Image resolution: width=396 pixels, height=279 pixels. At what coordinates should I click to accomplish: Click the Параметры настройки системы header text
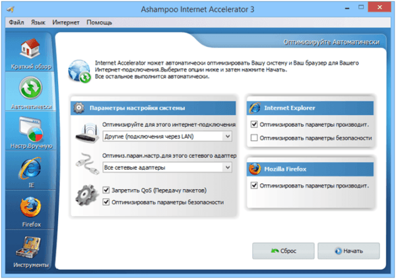click(x=137, y=108)
